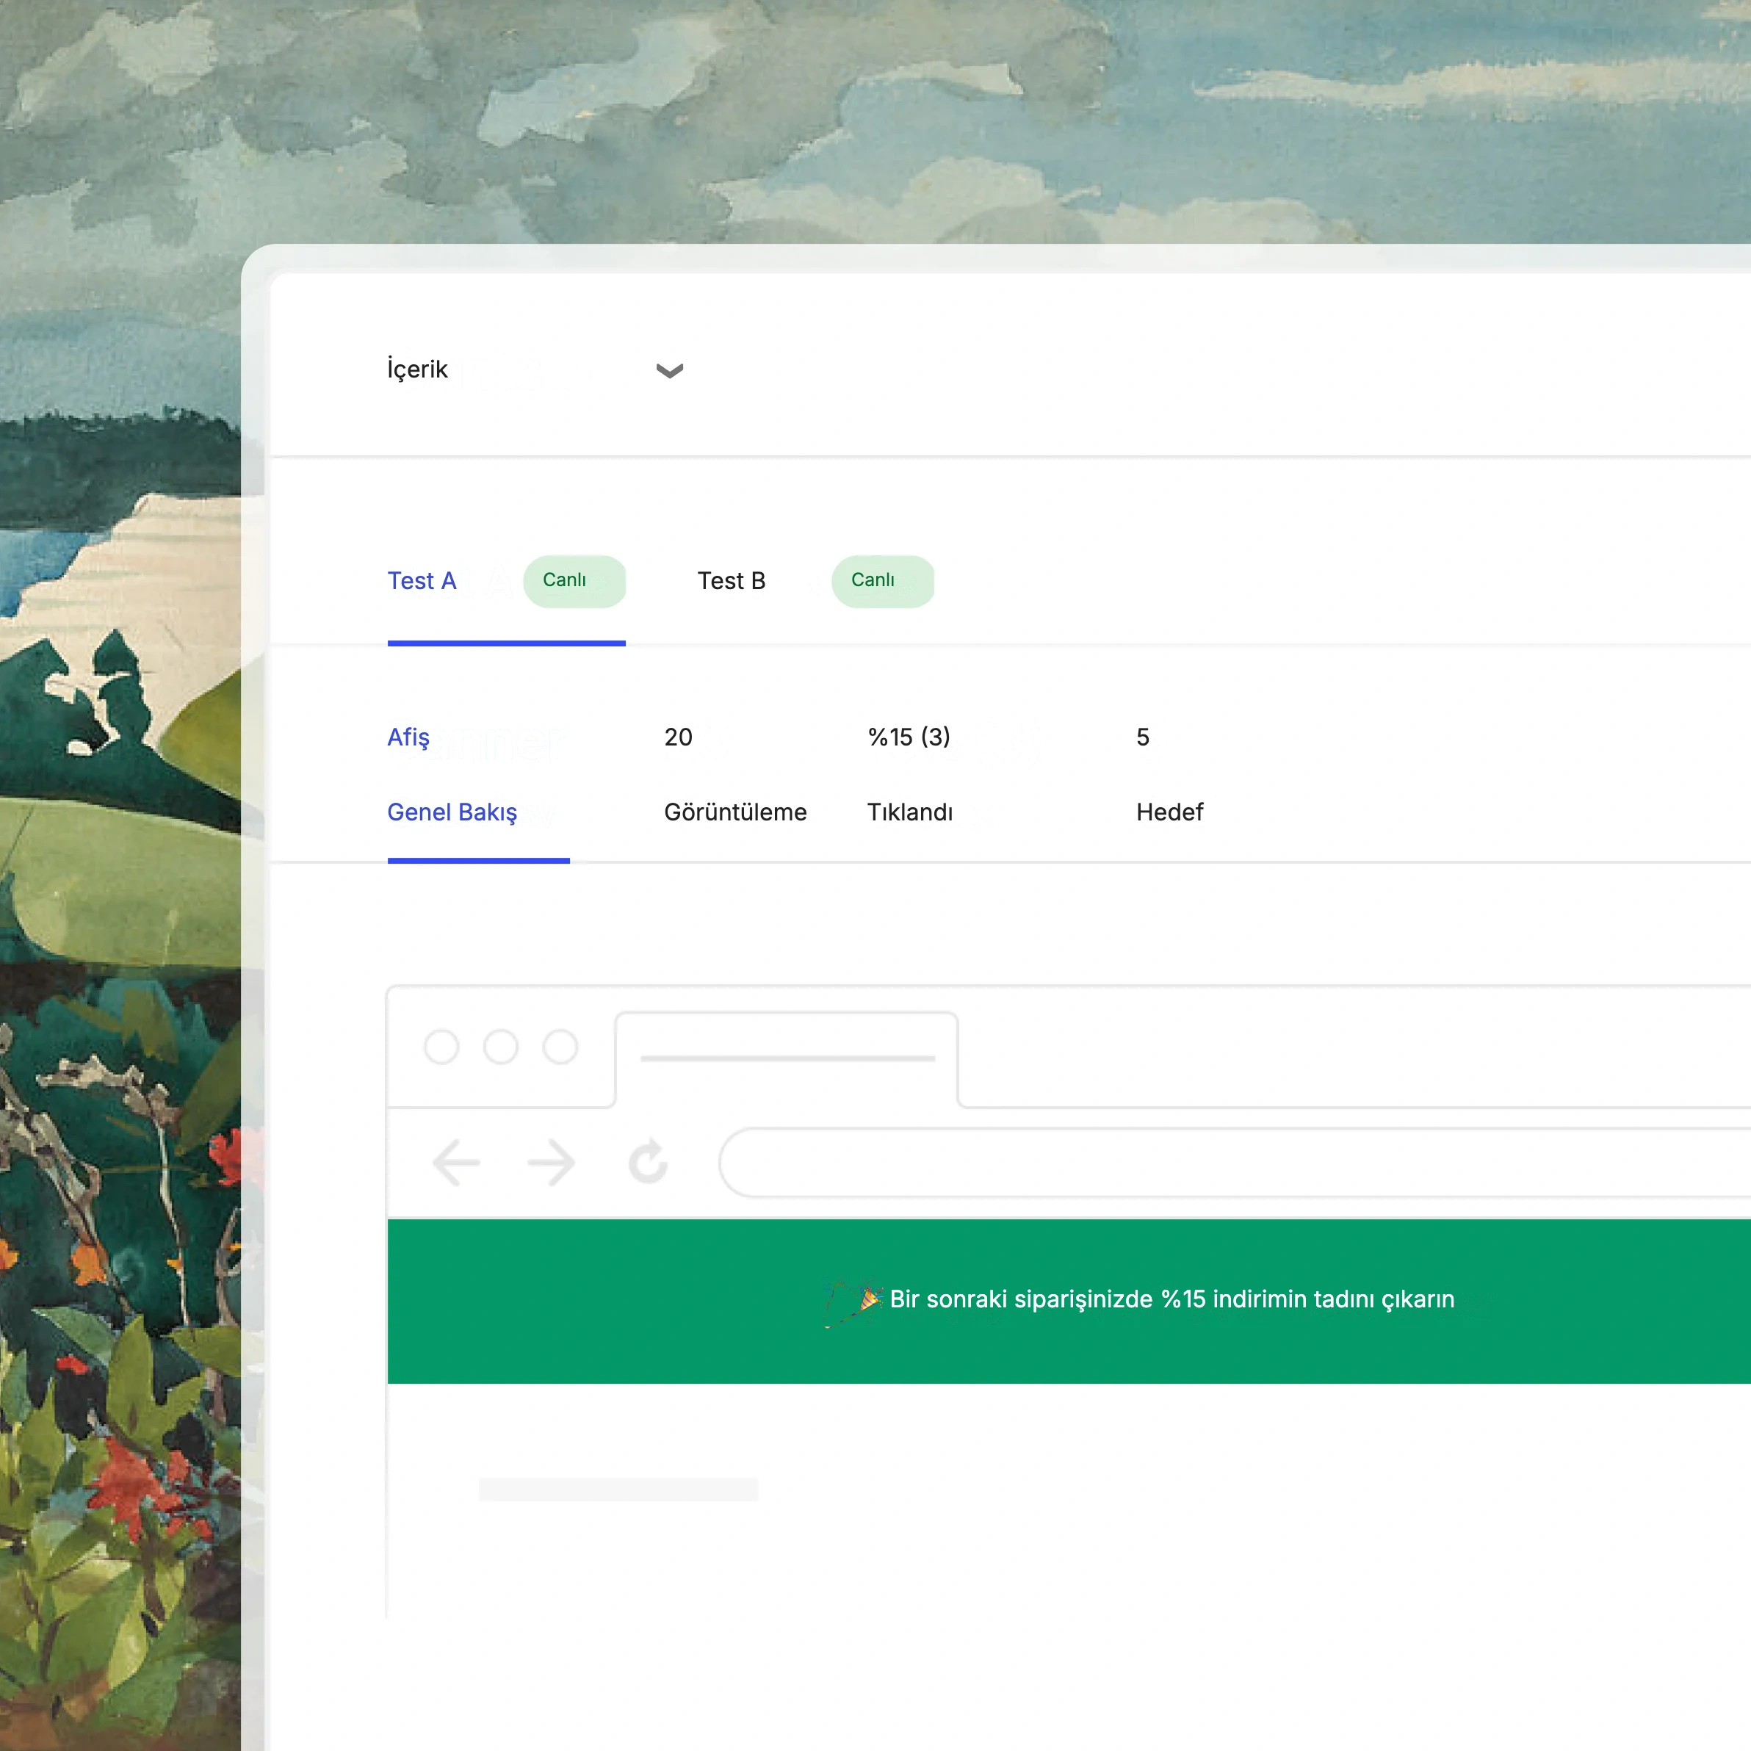This screenshot has height=1751, width=1751.
Task: Open the %15 (3) Tıklandı metric tab
Action: coord(910,775)
